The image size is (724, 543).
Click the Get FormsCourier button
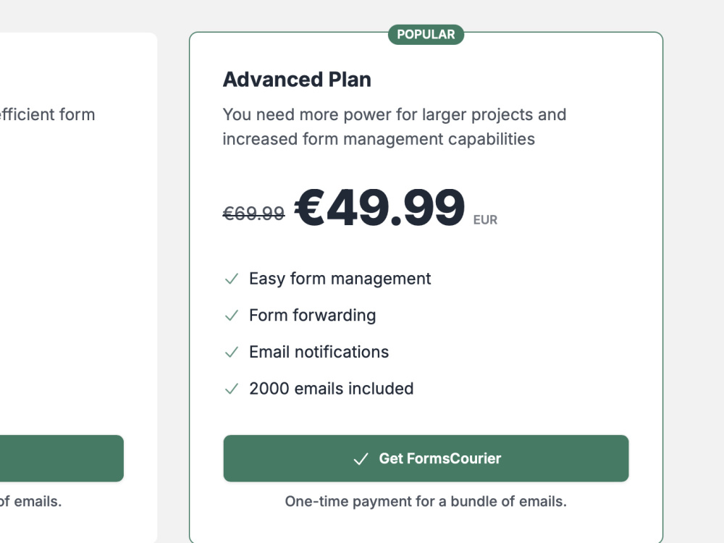click(426, 458)
